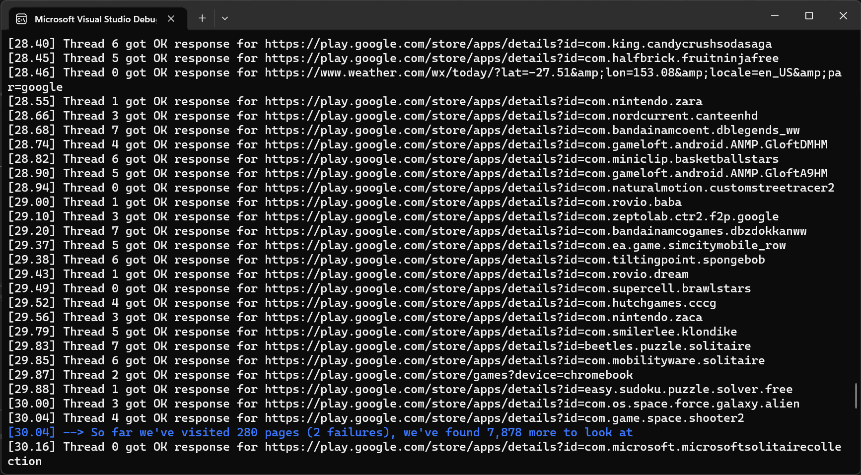Click the [30.16] timestamp
The height and width of the screenshot is (475, 861).
[x=32, y=447]
